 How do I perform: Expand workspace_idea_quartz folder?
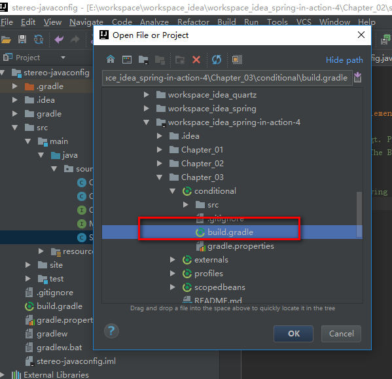146,95
